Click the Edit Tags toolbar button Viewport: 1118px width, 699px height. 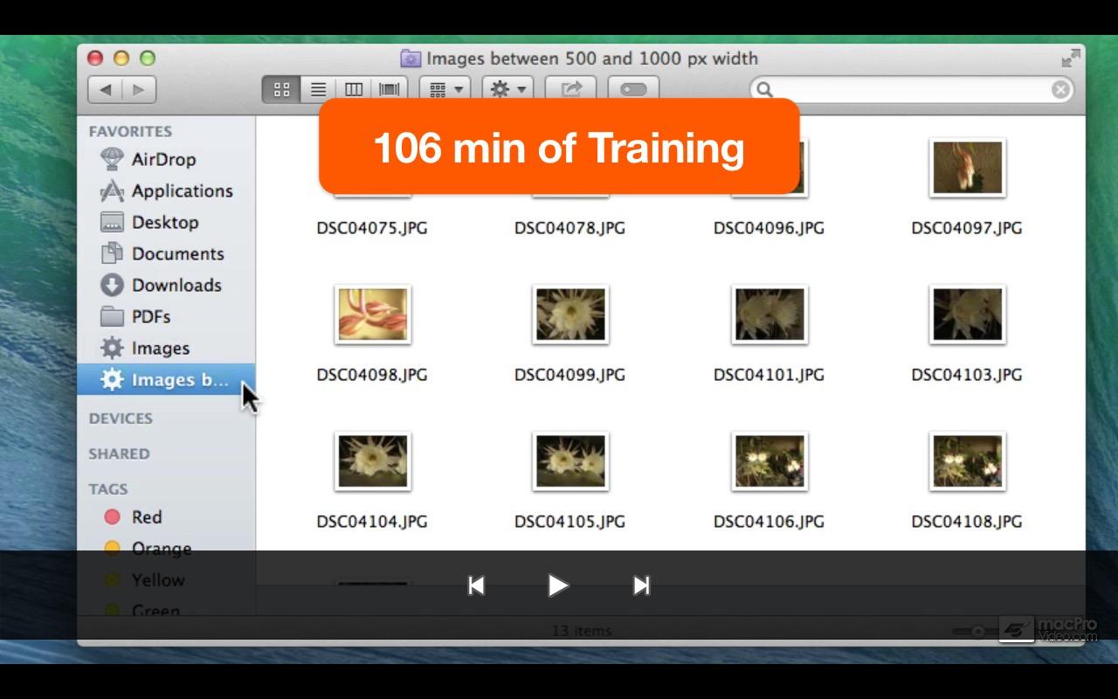point(633,89)
